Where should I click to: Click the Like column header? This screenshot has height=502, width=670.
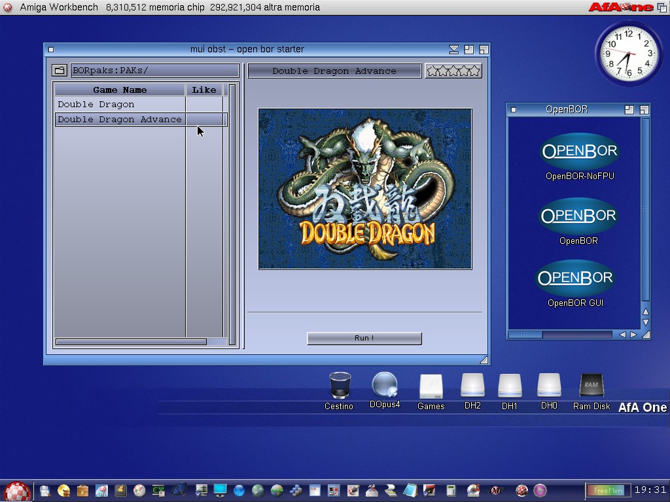pyautogui.click(x=204, y=90)
